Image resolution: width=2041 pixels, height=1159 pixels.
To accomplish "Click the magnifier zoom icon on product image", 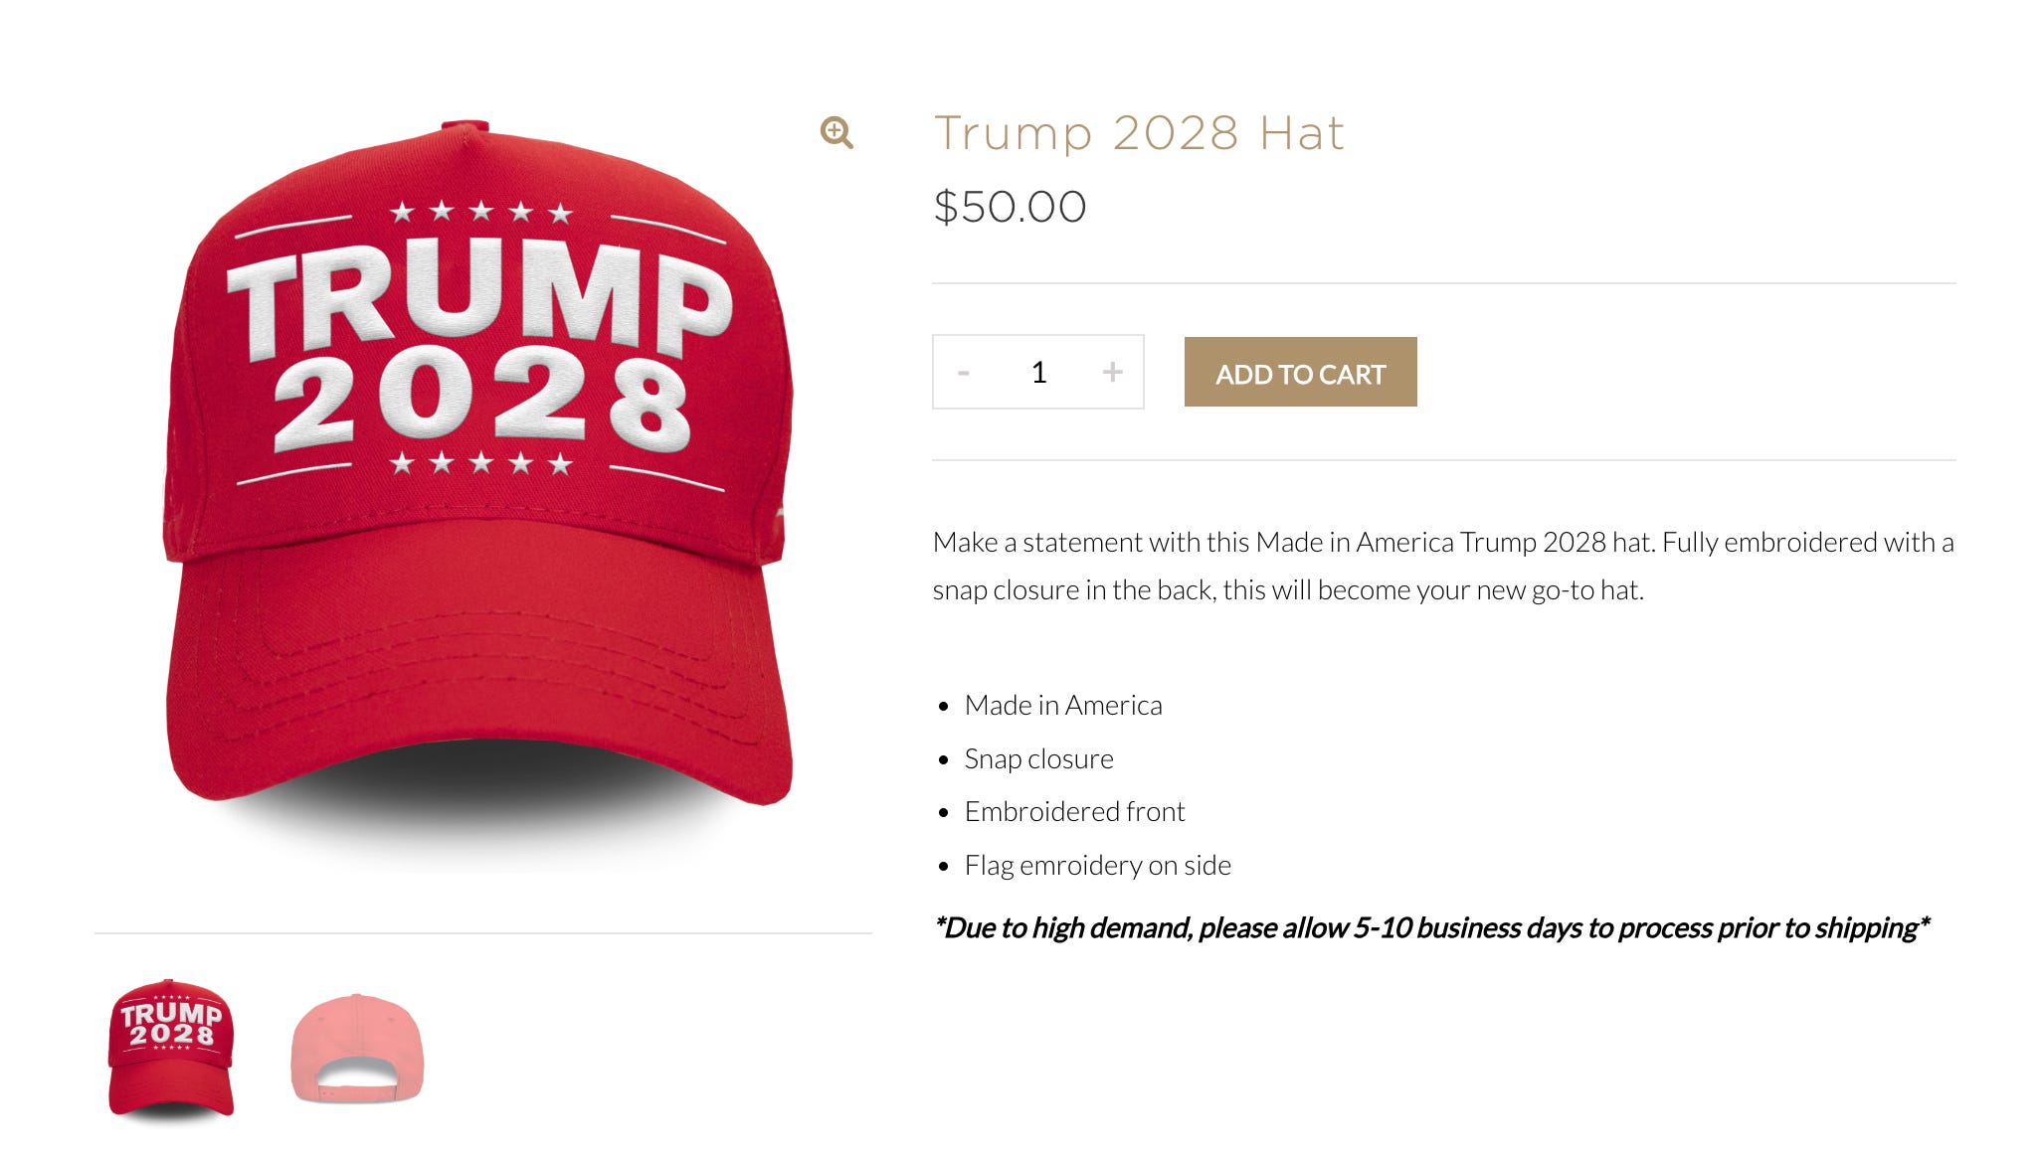I will click(x=836, y=132).
